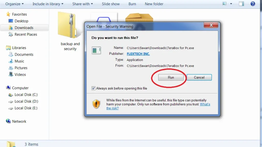The image size is (262, 147).
Task: Click the backup and security file name
Action: (x=70, y=46)
